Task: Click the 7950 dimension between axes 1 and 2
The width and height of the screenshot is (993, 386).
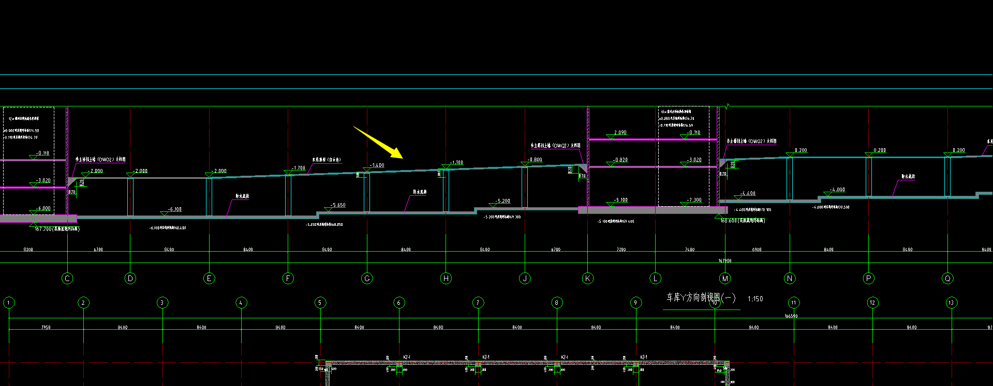Action: click(46, 327)
